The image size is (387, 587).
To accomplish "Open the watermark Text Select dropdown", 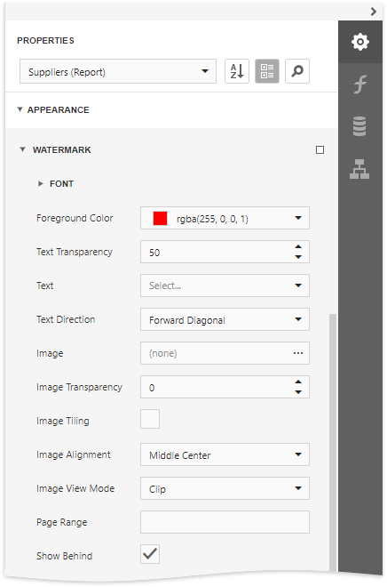I will [225, 285].
